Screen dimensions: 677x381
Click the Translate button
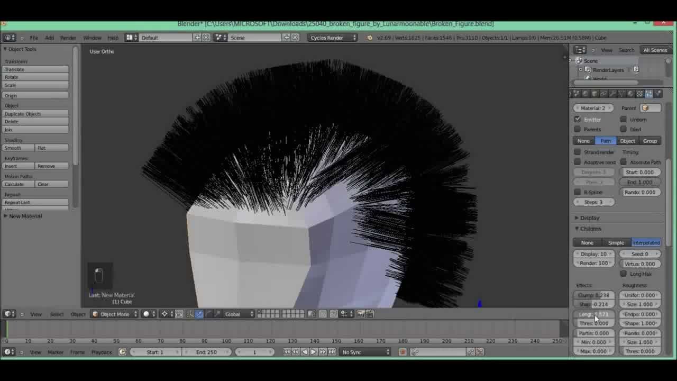click(35, 69)
